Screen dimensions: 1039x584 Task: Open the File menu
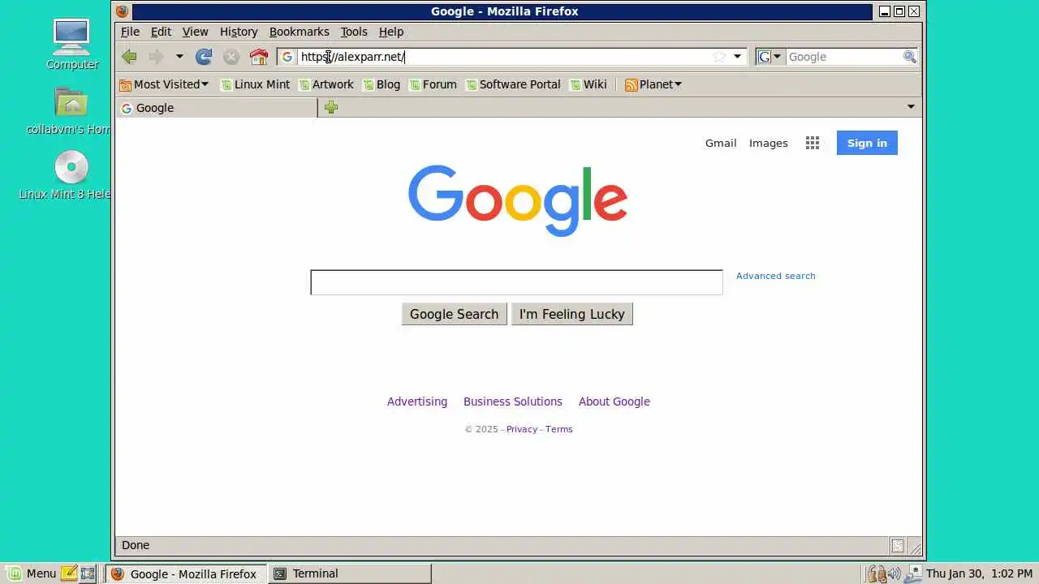130,32
